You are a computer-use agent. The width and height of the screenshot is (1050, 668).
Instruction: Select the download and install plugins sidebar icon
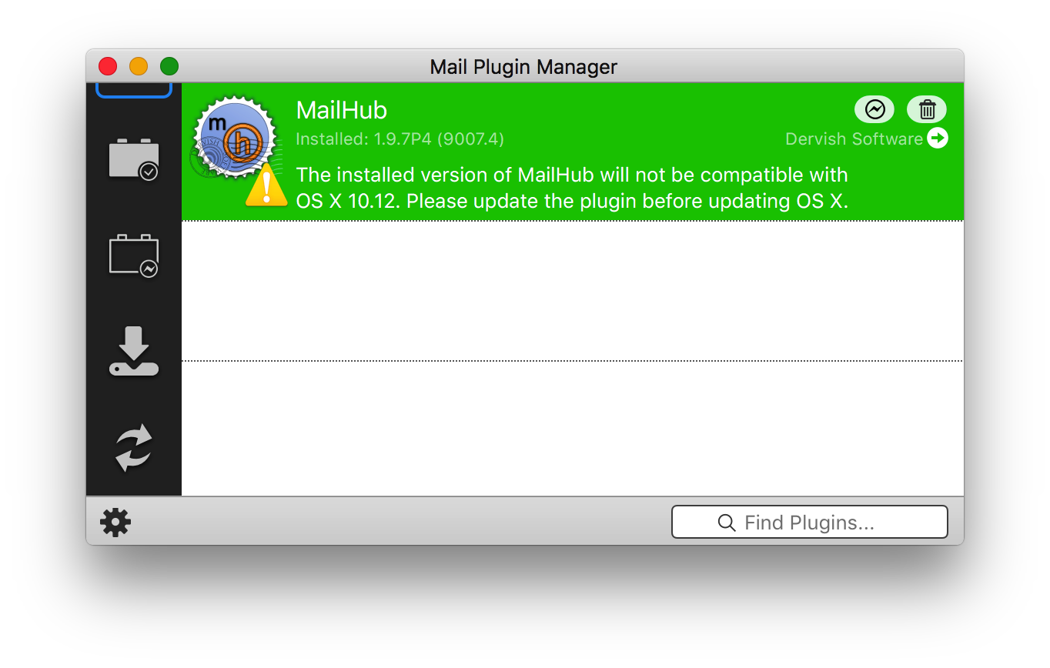[134, 352]
